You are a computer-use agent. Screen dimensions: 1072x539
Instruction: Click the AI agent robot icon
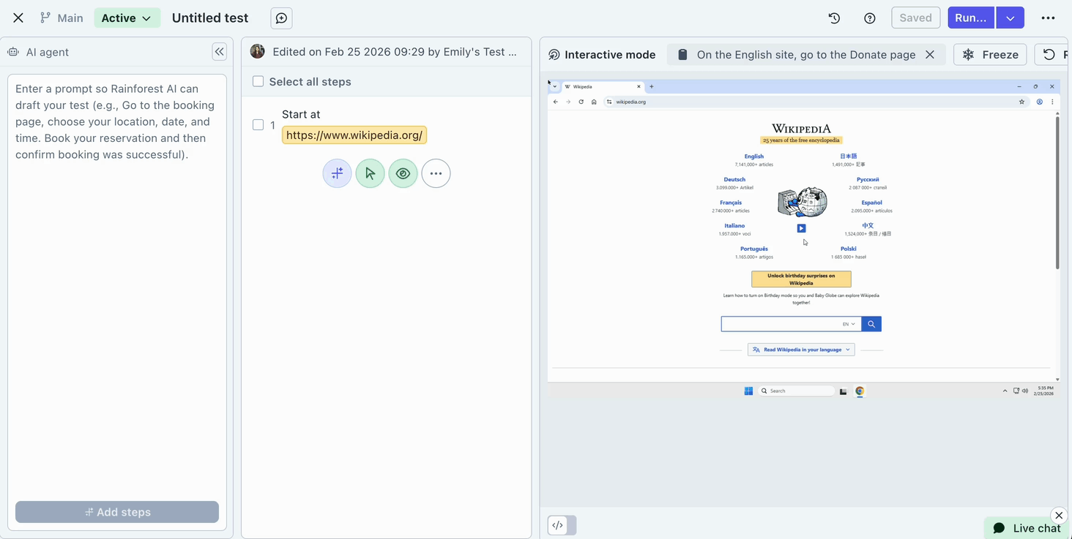(x=13, y=52)
